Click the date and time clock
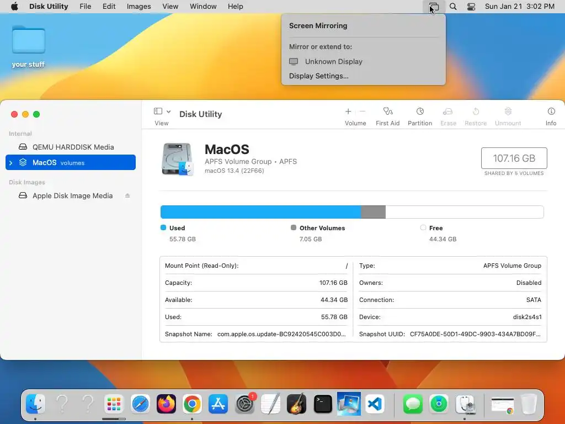565x424 pixels. (x=519, y=7)
